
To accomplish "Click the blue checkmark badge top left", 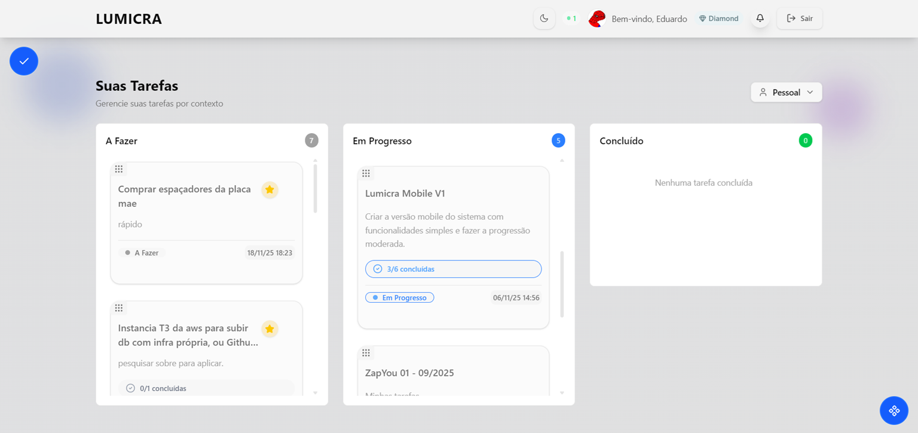I will pyautogui.click(x=24, y=60).
